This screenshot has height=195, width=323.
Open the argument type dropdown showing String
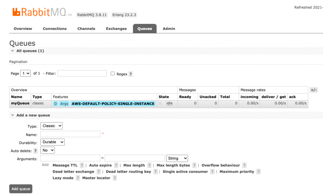pyautogui.click(x=177, y=158)
